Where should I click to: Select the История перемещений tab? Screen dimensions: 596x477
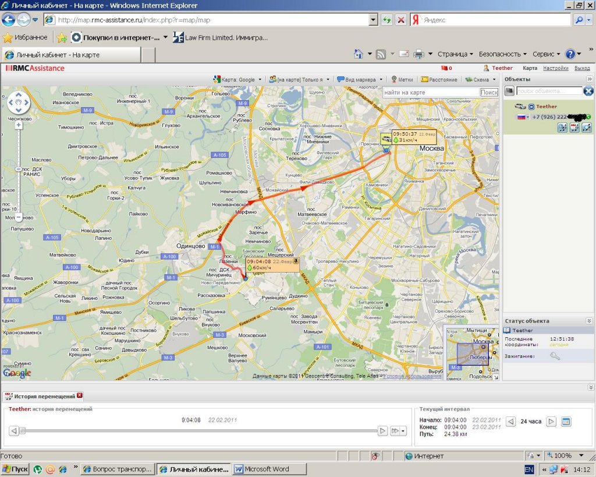coord(44,397)
